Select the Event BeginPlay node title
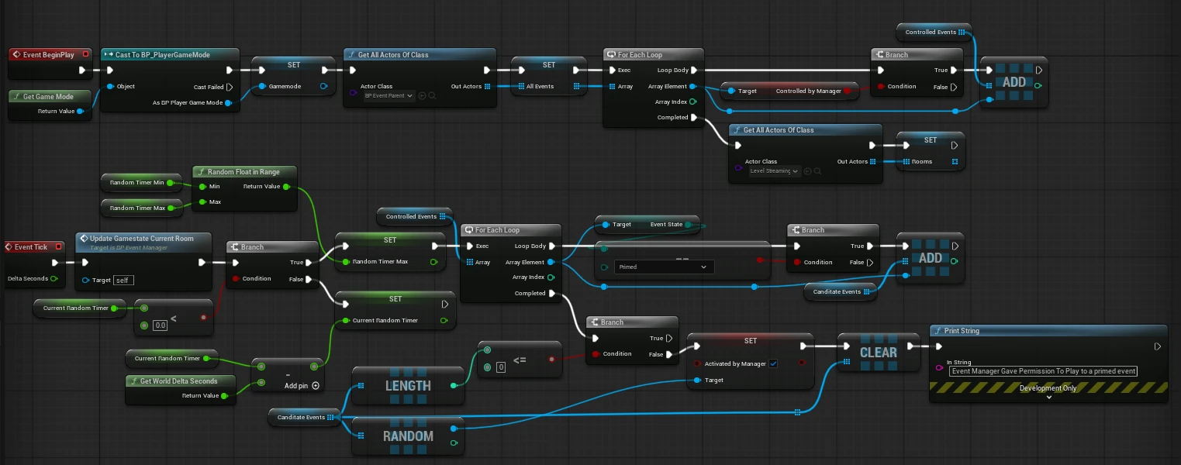Viewport: 1181px width, 465px height. tap(49, 55)
